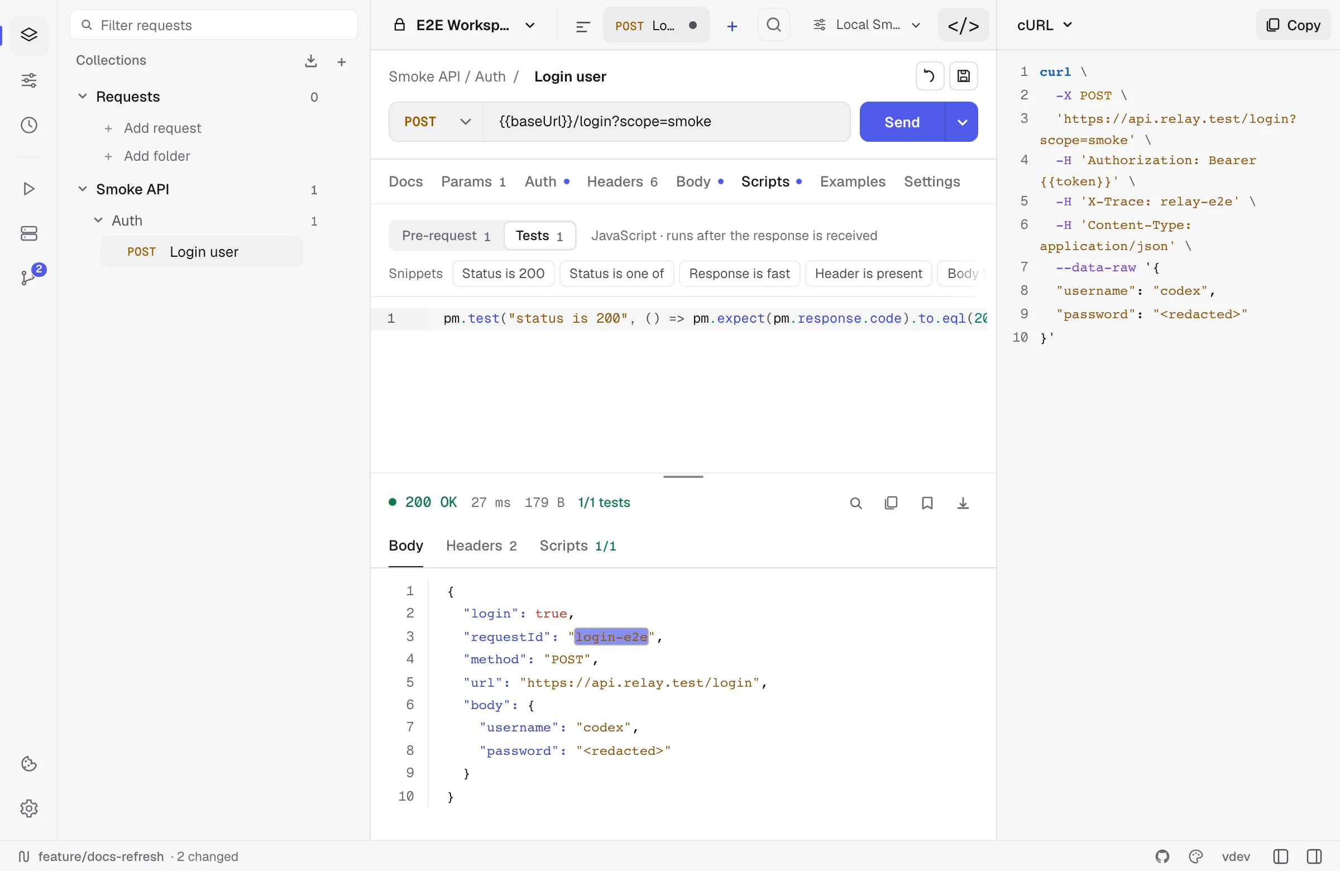The height and width of the screenshot is (871, 1340).
Task: Open the E2E Workspace dropdown
Action: point(465,25)
